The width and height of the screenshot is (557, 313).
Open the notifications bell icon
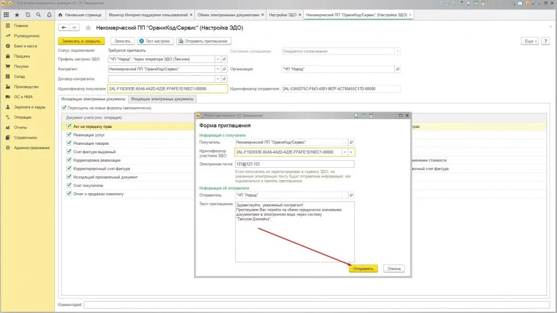pos(48,15)
